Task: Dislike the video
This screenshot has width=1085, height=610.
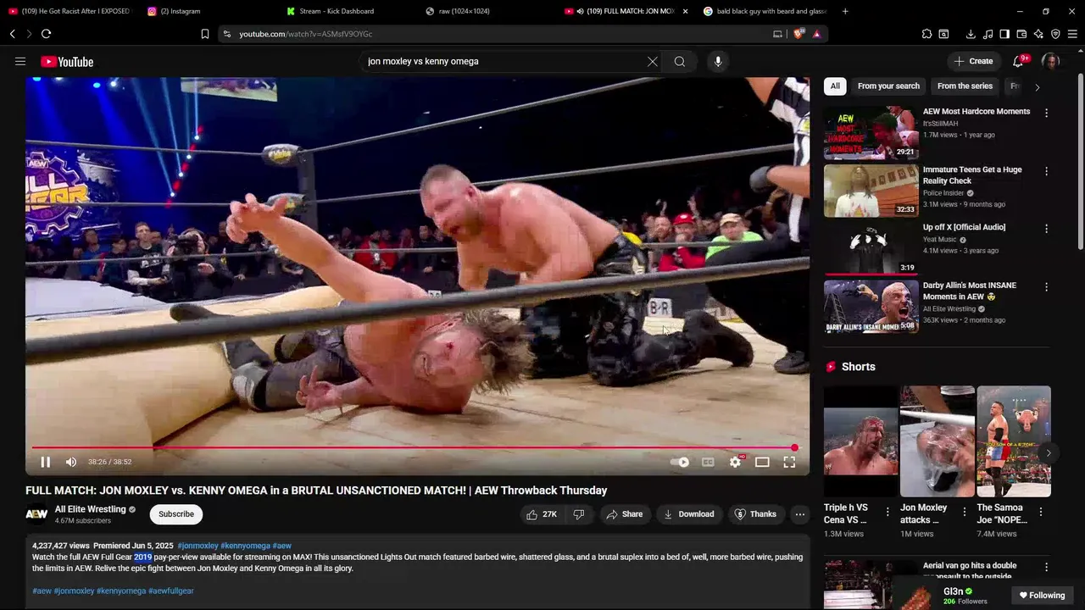Action: 579,514
